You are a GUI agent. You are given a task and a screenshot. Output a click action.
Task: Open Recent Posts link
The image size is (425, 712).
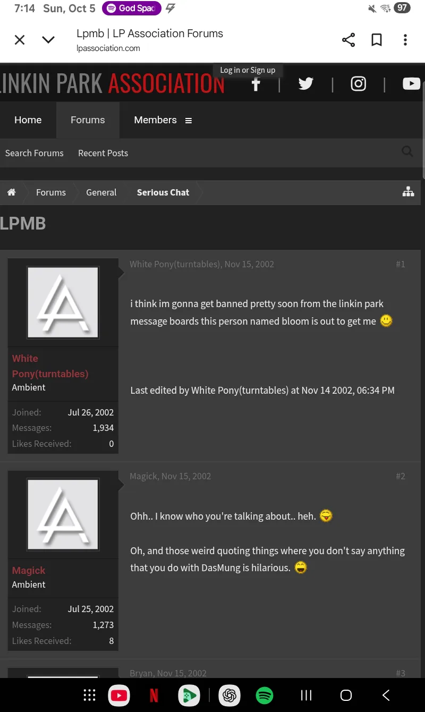point(103,153)
